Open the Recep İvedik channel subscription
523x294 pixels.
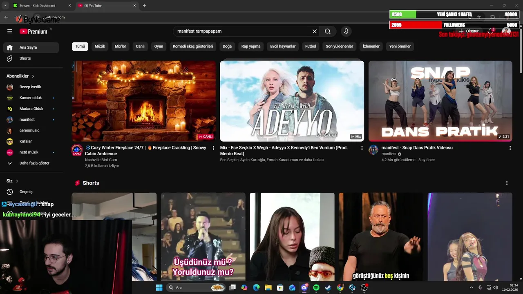31,87
